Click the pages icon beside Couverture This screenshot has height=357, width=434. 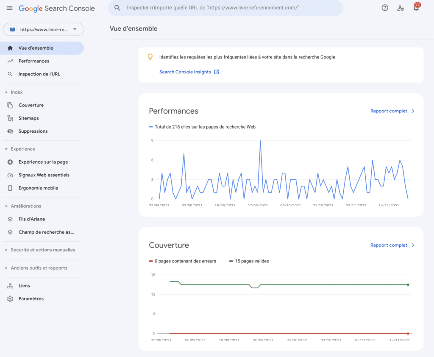tap(10, 105)
